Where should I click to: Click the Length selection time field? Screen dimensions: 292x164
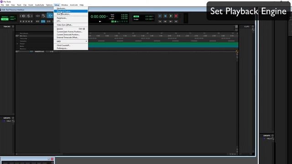click(124, 18)
